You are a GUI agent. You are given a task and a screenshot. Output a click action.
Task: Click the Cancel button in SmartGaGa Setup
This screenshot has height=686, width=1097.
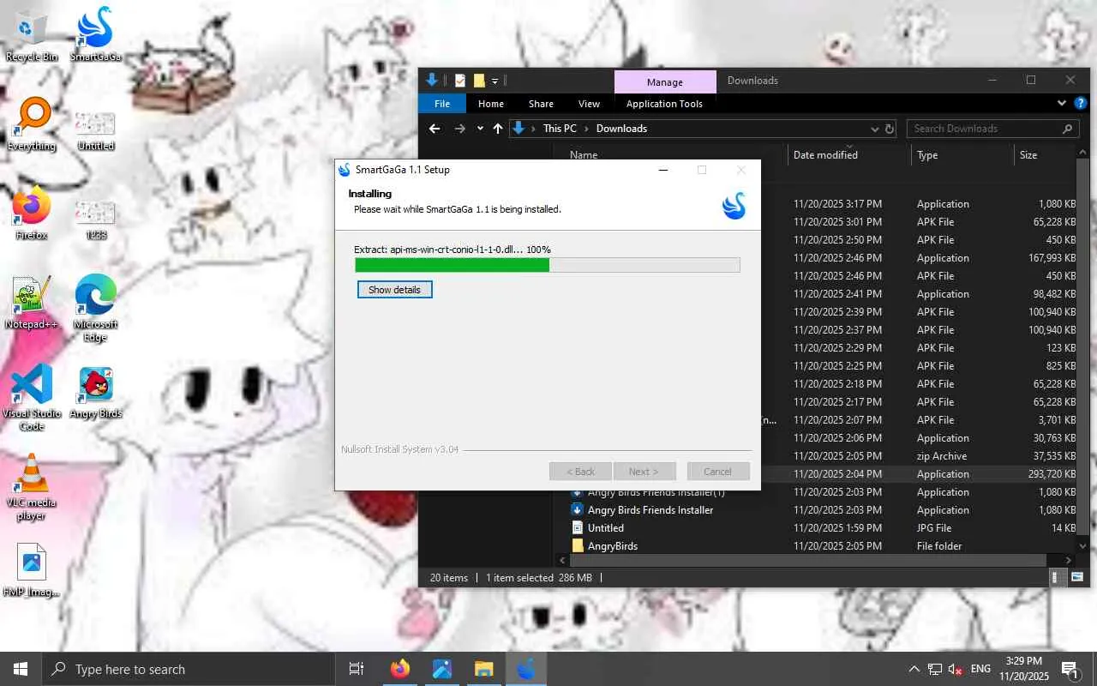point(717,472)
